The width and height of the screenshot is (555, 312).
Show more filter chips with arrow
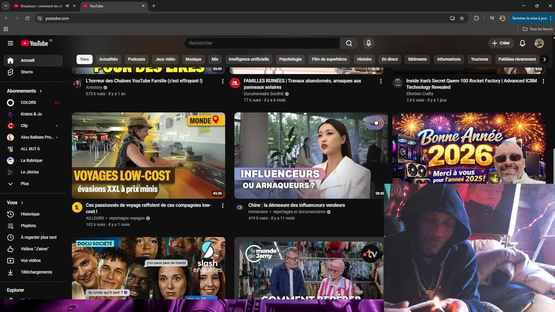[x=545, y=59]
